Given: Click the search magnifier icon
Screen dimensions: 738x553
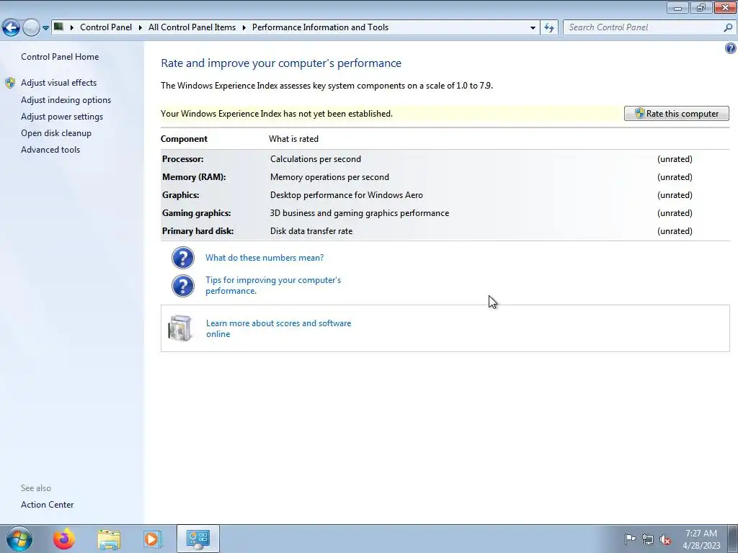Looking at the screenshot, I should point(728,27).
